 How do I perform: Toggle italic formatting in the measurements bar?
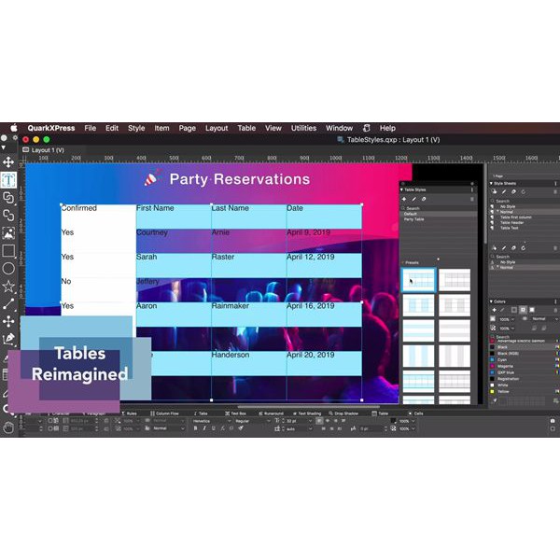click(x=205, y=429)
